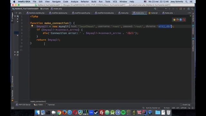Fold the if block at line 5
The width and height of the screenshot is (206, 116).
pyautogui.click(x=29, y=30)
